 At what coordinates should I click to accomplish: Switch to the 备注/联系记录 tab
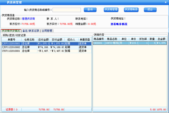click(x=31, y=31)
